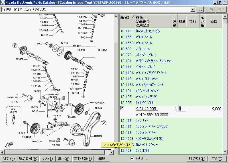Click the Mazda application icon in title bar
Viewport: 228px width, 164px height.
coord(3,3)
